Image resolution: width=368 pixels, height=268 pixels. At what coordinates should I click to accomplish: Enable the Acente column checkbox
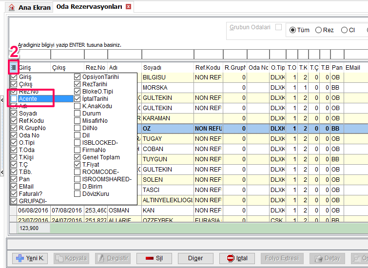(x=14, y=99)
